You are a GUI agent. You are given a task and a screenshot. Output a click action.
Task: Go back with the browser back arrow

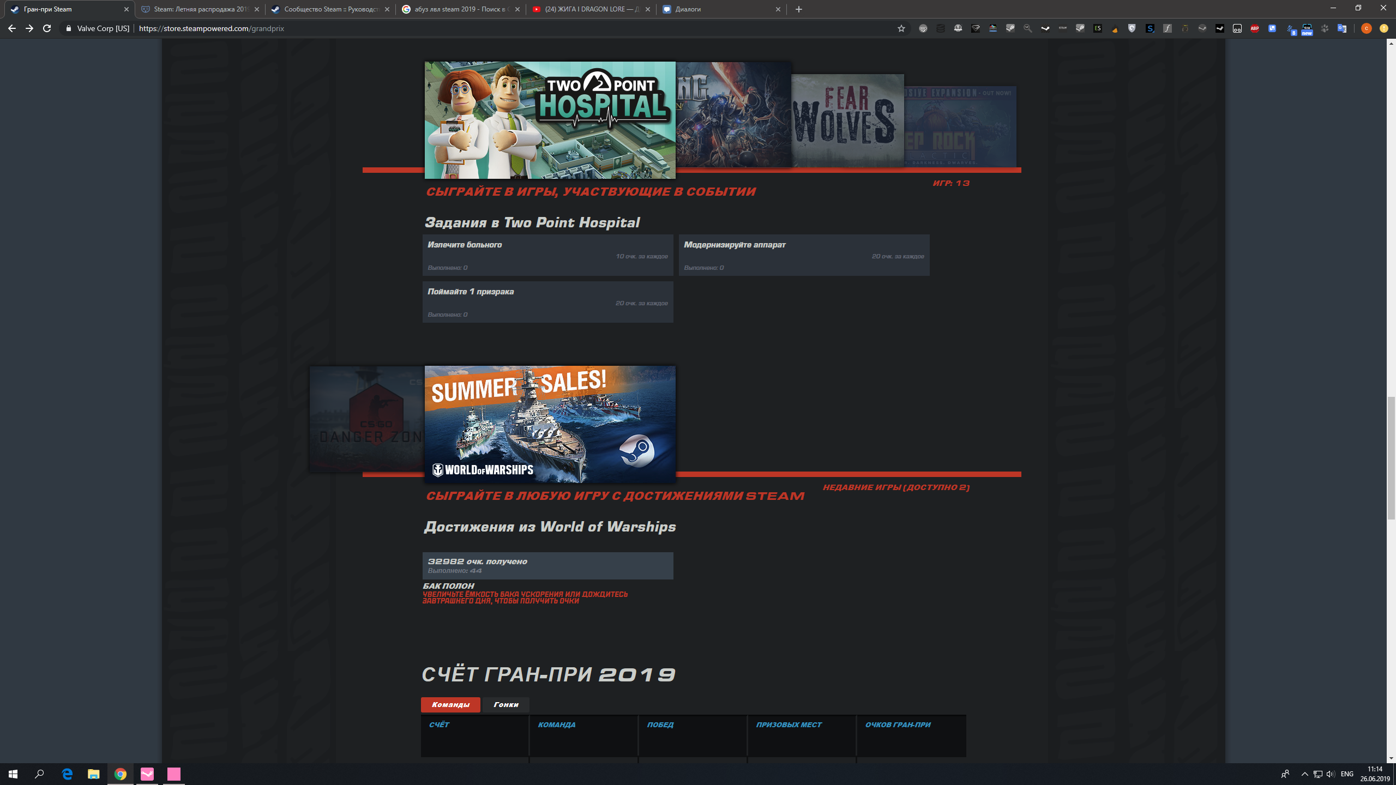tap(12, 28)
